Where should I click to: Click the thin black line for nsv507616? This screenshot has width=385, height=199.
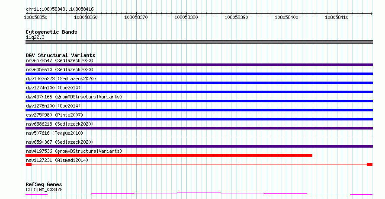[199, 137]
